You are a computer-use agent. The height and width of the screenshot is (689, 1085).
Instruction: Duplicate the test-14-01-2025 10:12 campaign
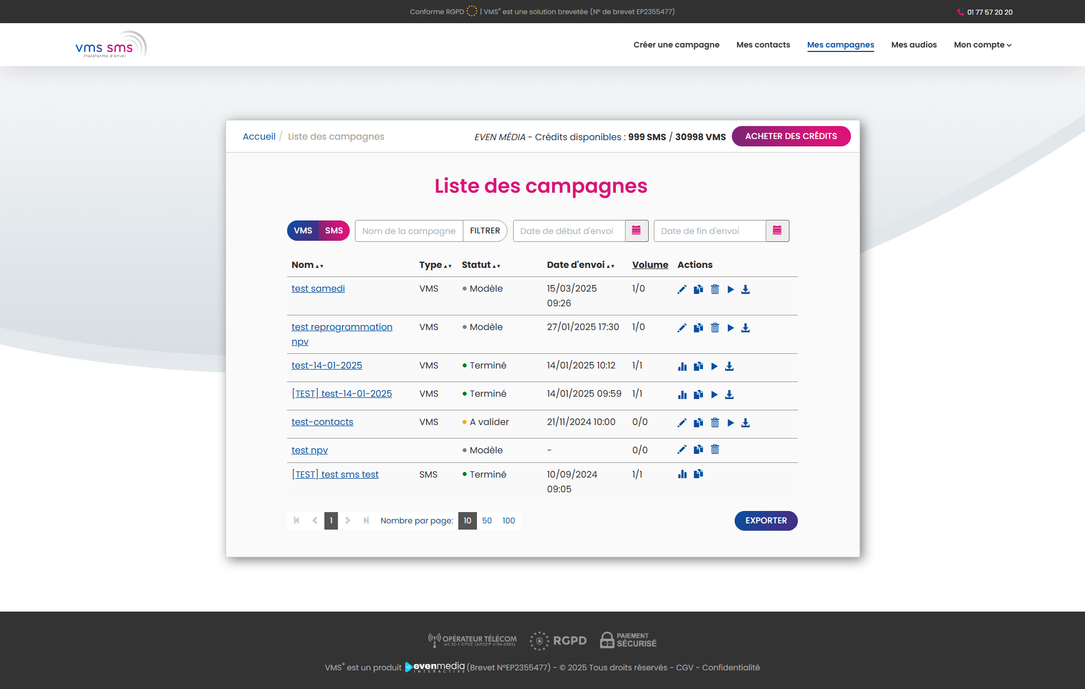[x=698, y=366]
